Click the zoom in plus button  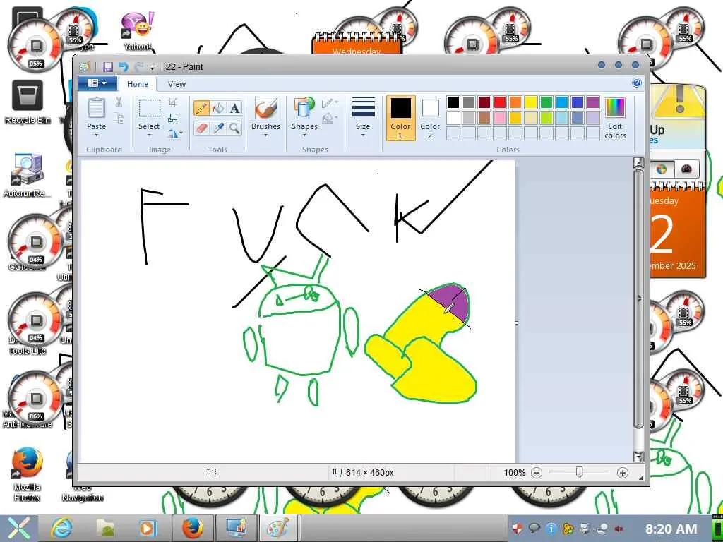point(622,472)
